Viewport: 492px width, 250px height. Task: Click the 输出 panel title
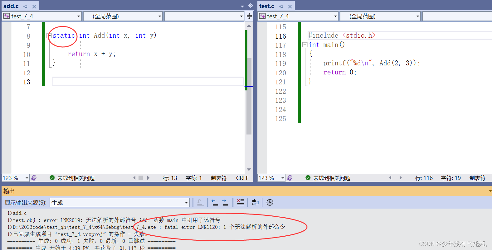(x=9, y=191)
